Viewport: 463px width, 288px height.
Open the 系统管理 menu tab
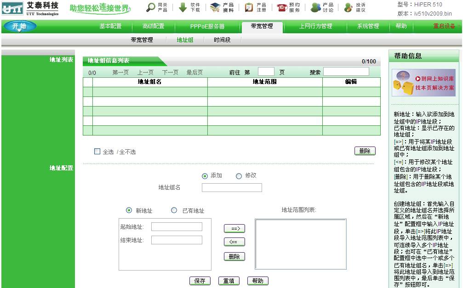pos(368,26)
